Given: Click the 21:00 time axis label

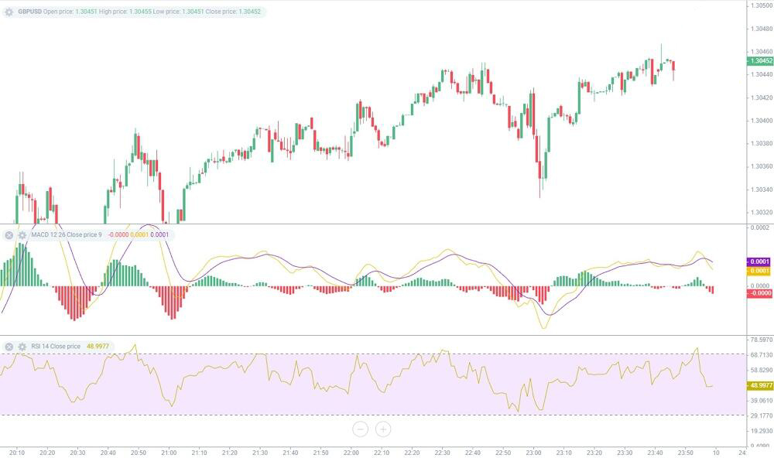Looking at the screenshot, I should tap(169, 453).
